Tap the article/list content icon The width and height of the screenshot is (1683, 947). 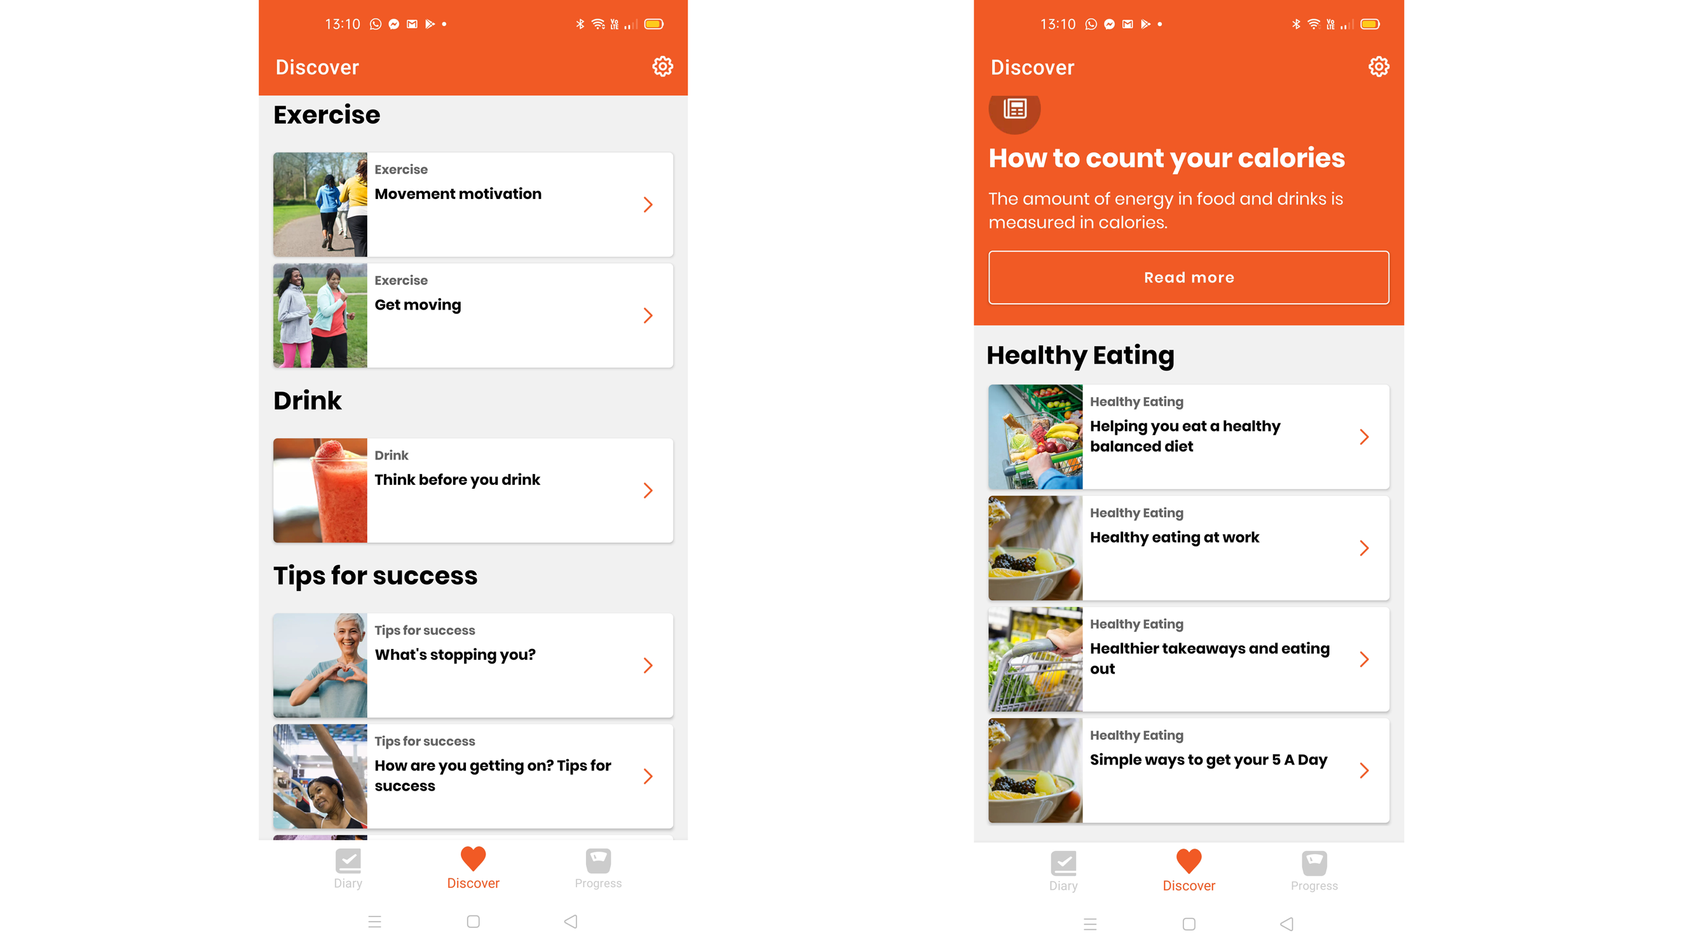click(x=1015, y=109)
